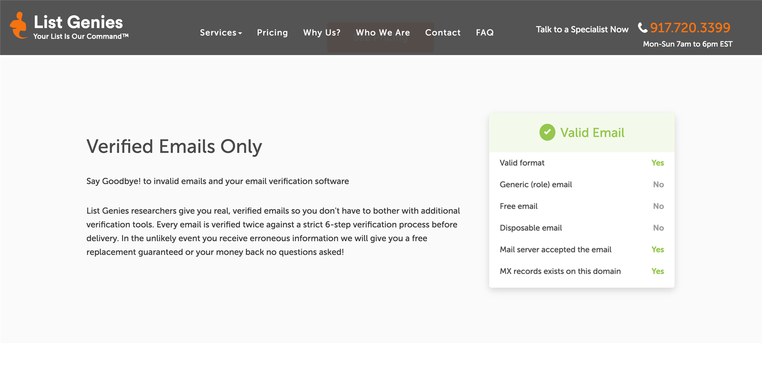Click No value for Free email
Image resolution: width=762 pixels, height=368 pixels.
[x=658, y=206]
